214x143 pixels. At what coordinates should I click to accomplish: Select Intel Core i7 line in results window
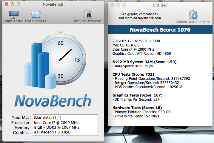(133, 49)
